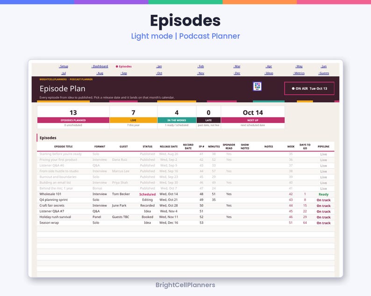Select the Episodes section heading

tap(48, 138)
